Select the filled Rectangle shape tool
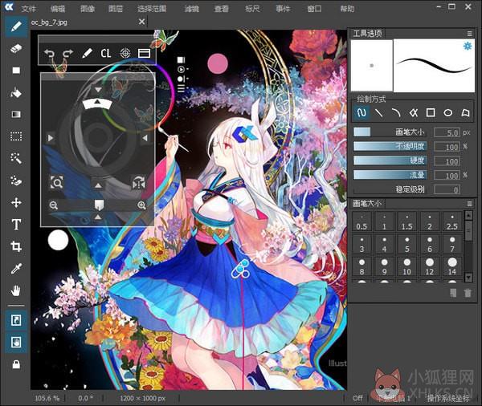The image size is (482, 406). point(16,71)
